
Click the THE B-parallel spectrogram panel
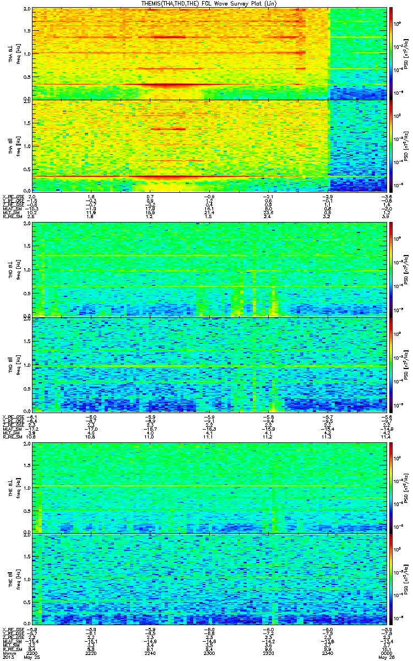(x=208, y=579)
